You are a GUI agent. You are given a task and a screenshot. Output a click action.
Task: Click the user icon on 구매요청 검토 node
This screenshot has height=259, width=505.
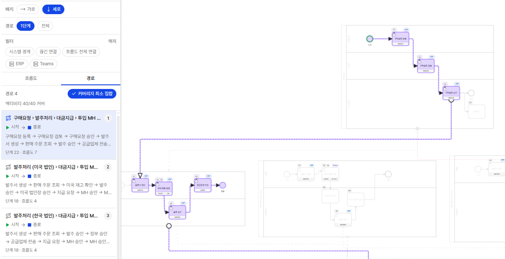[420, 61]
